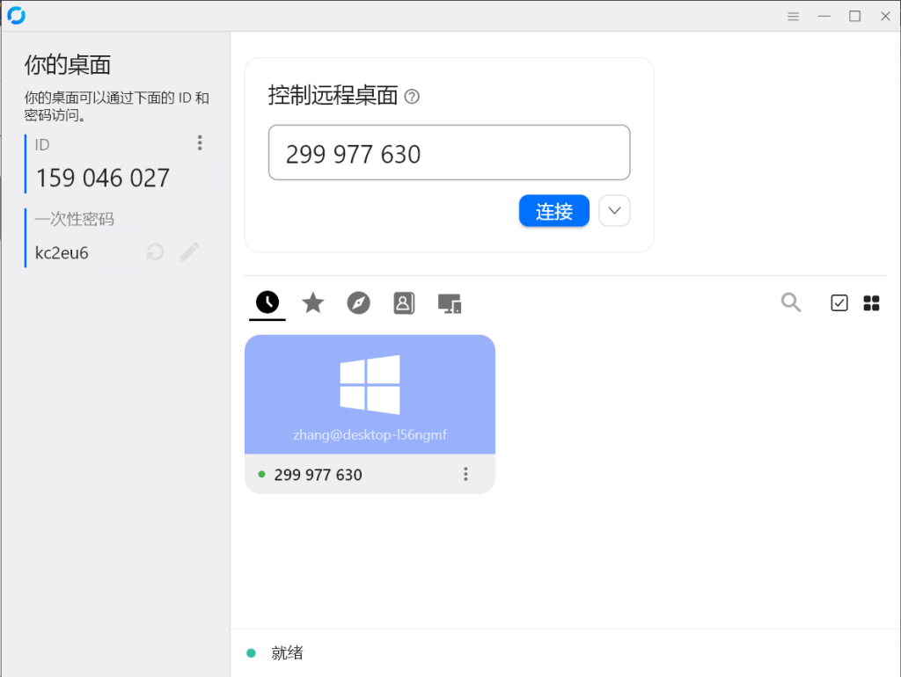Open the hamburger settings menu
The height and width of the screenshot is (677, 901).
tap(793, 16)
